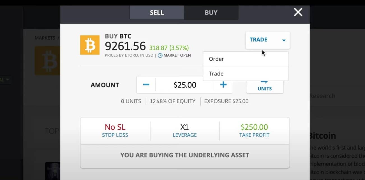Screen dimensions: 365x180
Task: Open the $250.00 Take Profit setting
Action: click(x=254, y=131)
